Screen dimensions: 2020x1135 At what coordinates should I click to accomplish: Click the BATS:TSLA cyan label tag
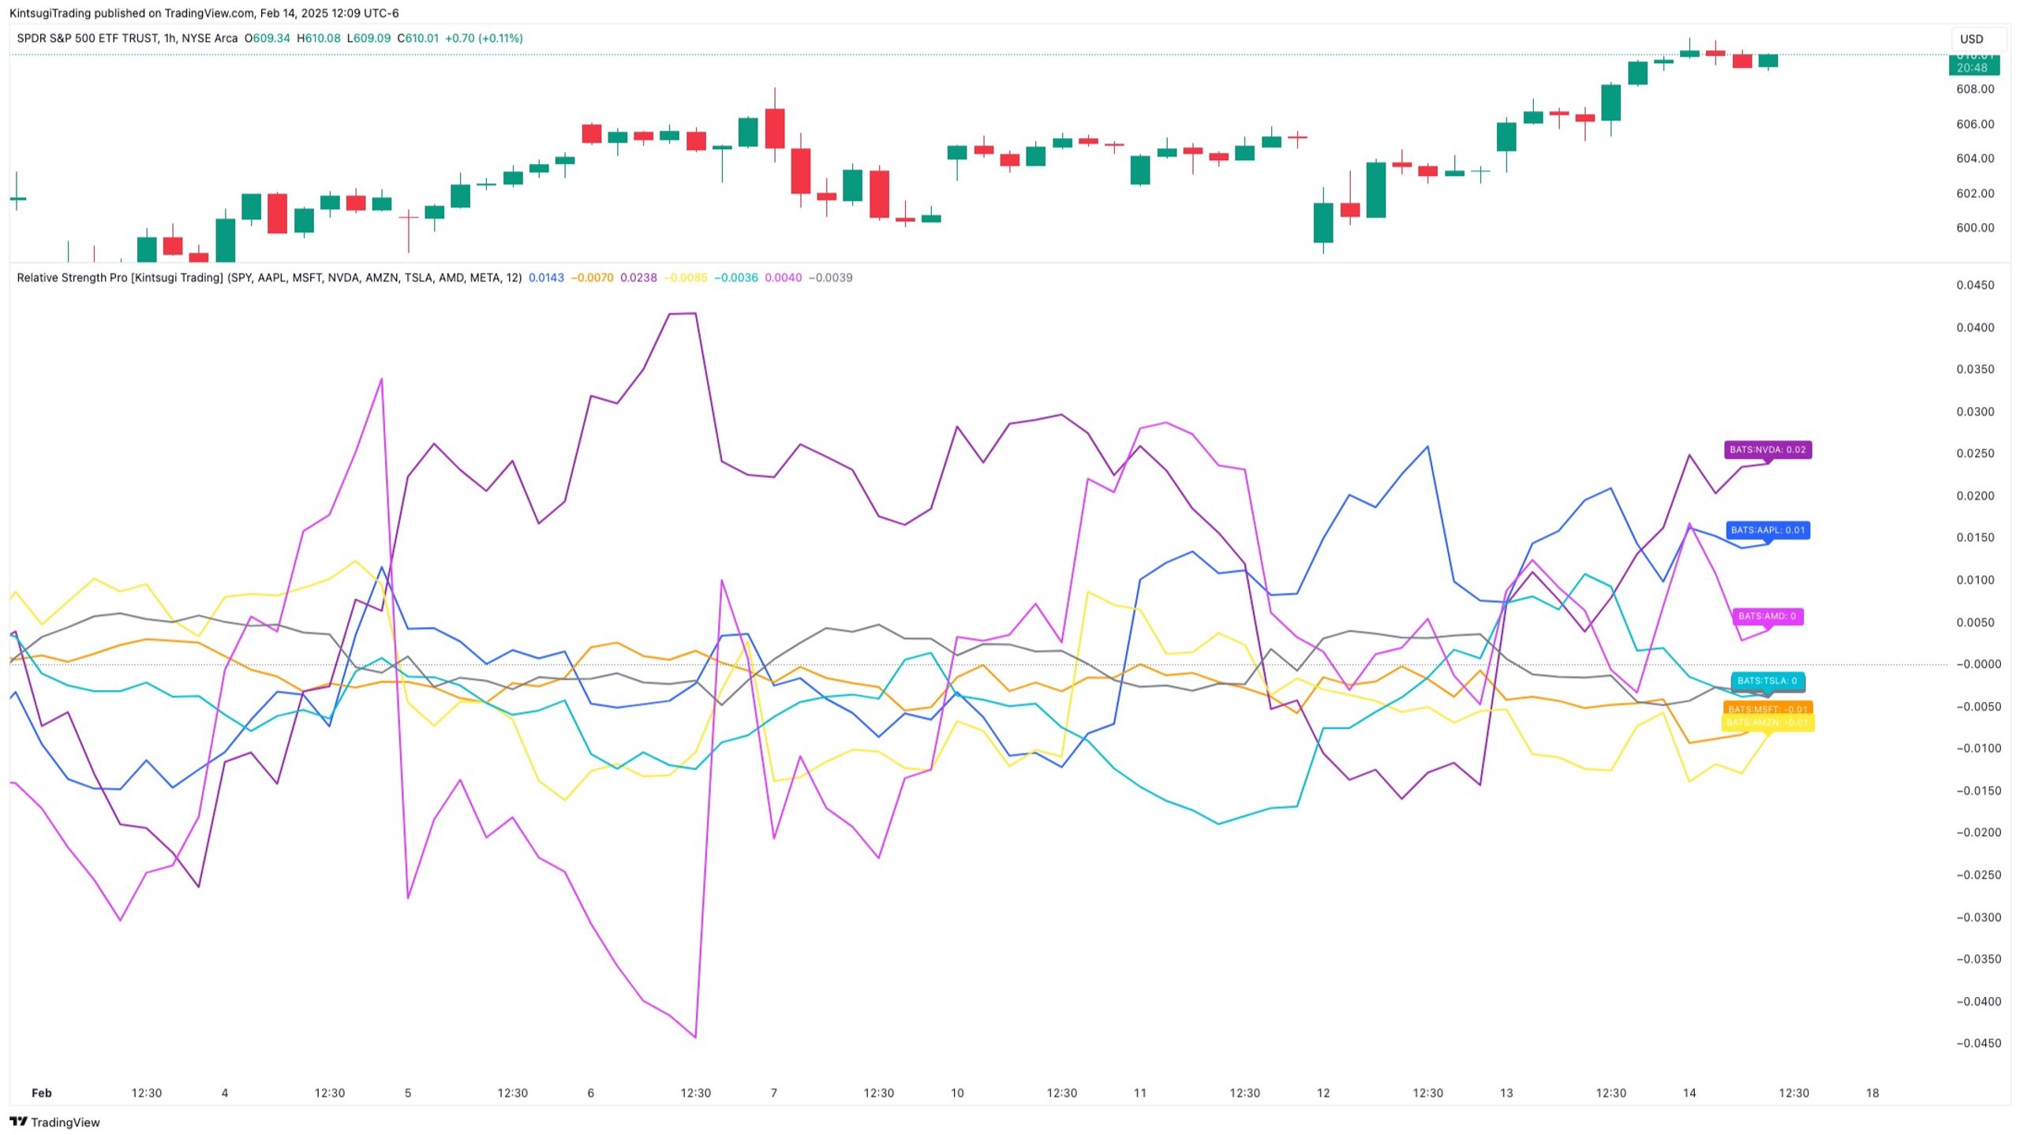1767,681
